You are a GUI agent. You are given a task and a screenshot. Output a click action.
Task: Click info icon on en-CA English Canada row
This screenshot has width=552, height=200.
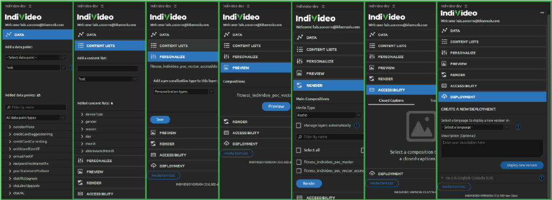point(541,178)
